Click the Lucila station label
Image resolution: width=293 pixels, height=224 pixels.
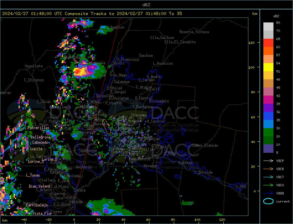[36, 149]
